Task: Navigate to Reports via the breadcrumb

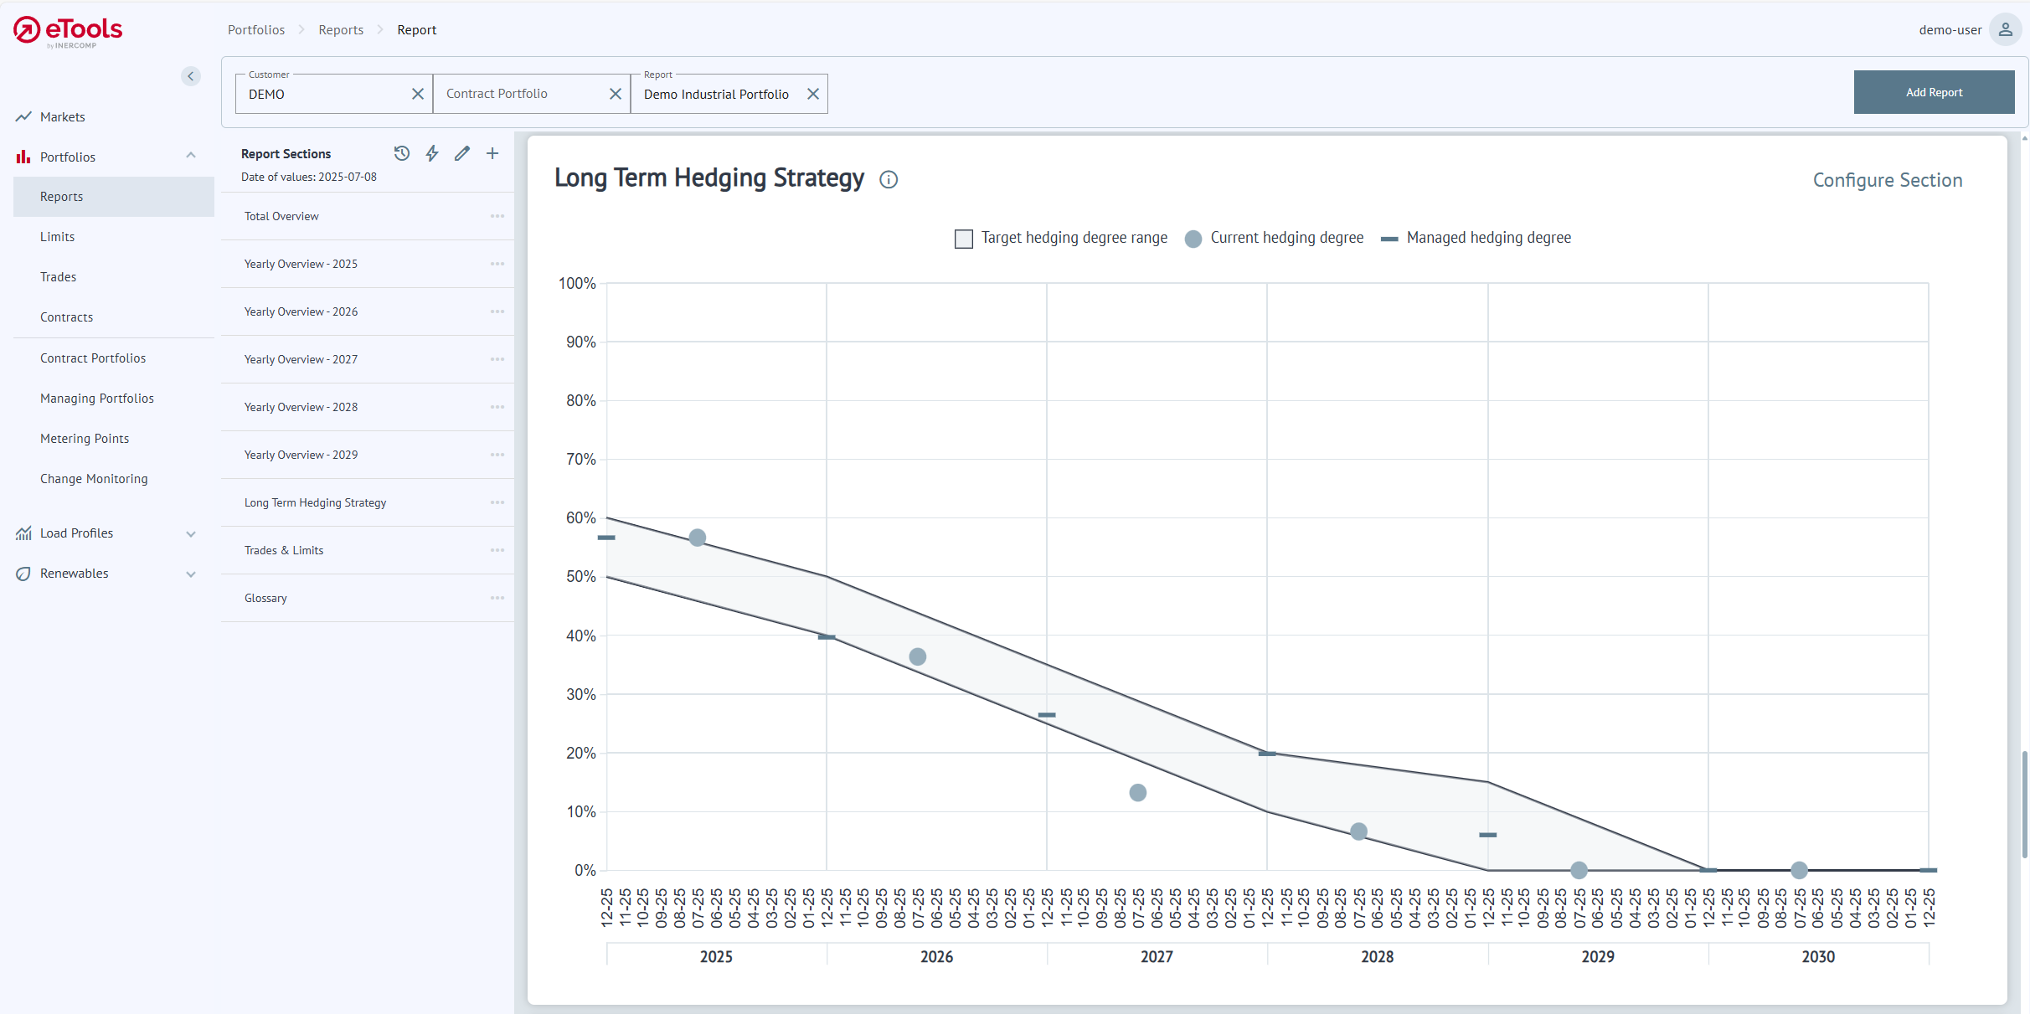Action: (341, 29)
